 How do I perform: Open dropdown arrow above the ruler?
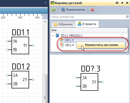[45, 3]
